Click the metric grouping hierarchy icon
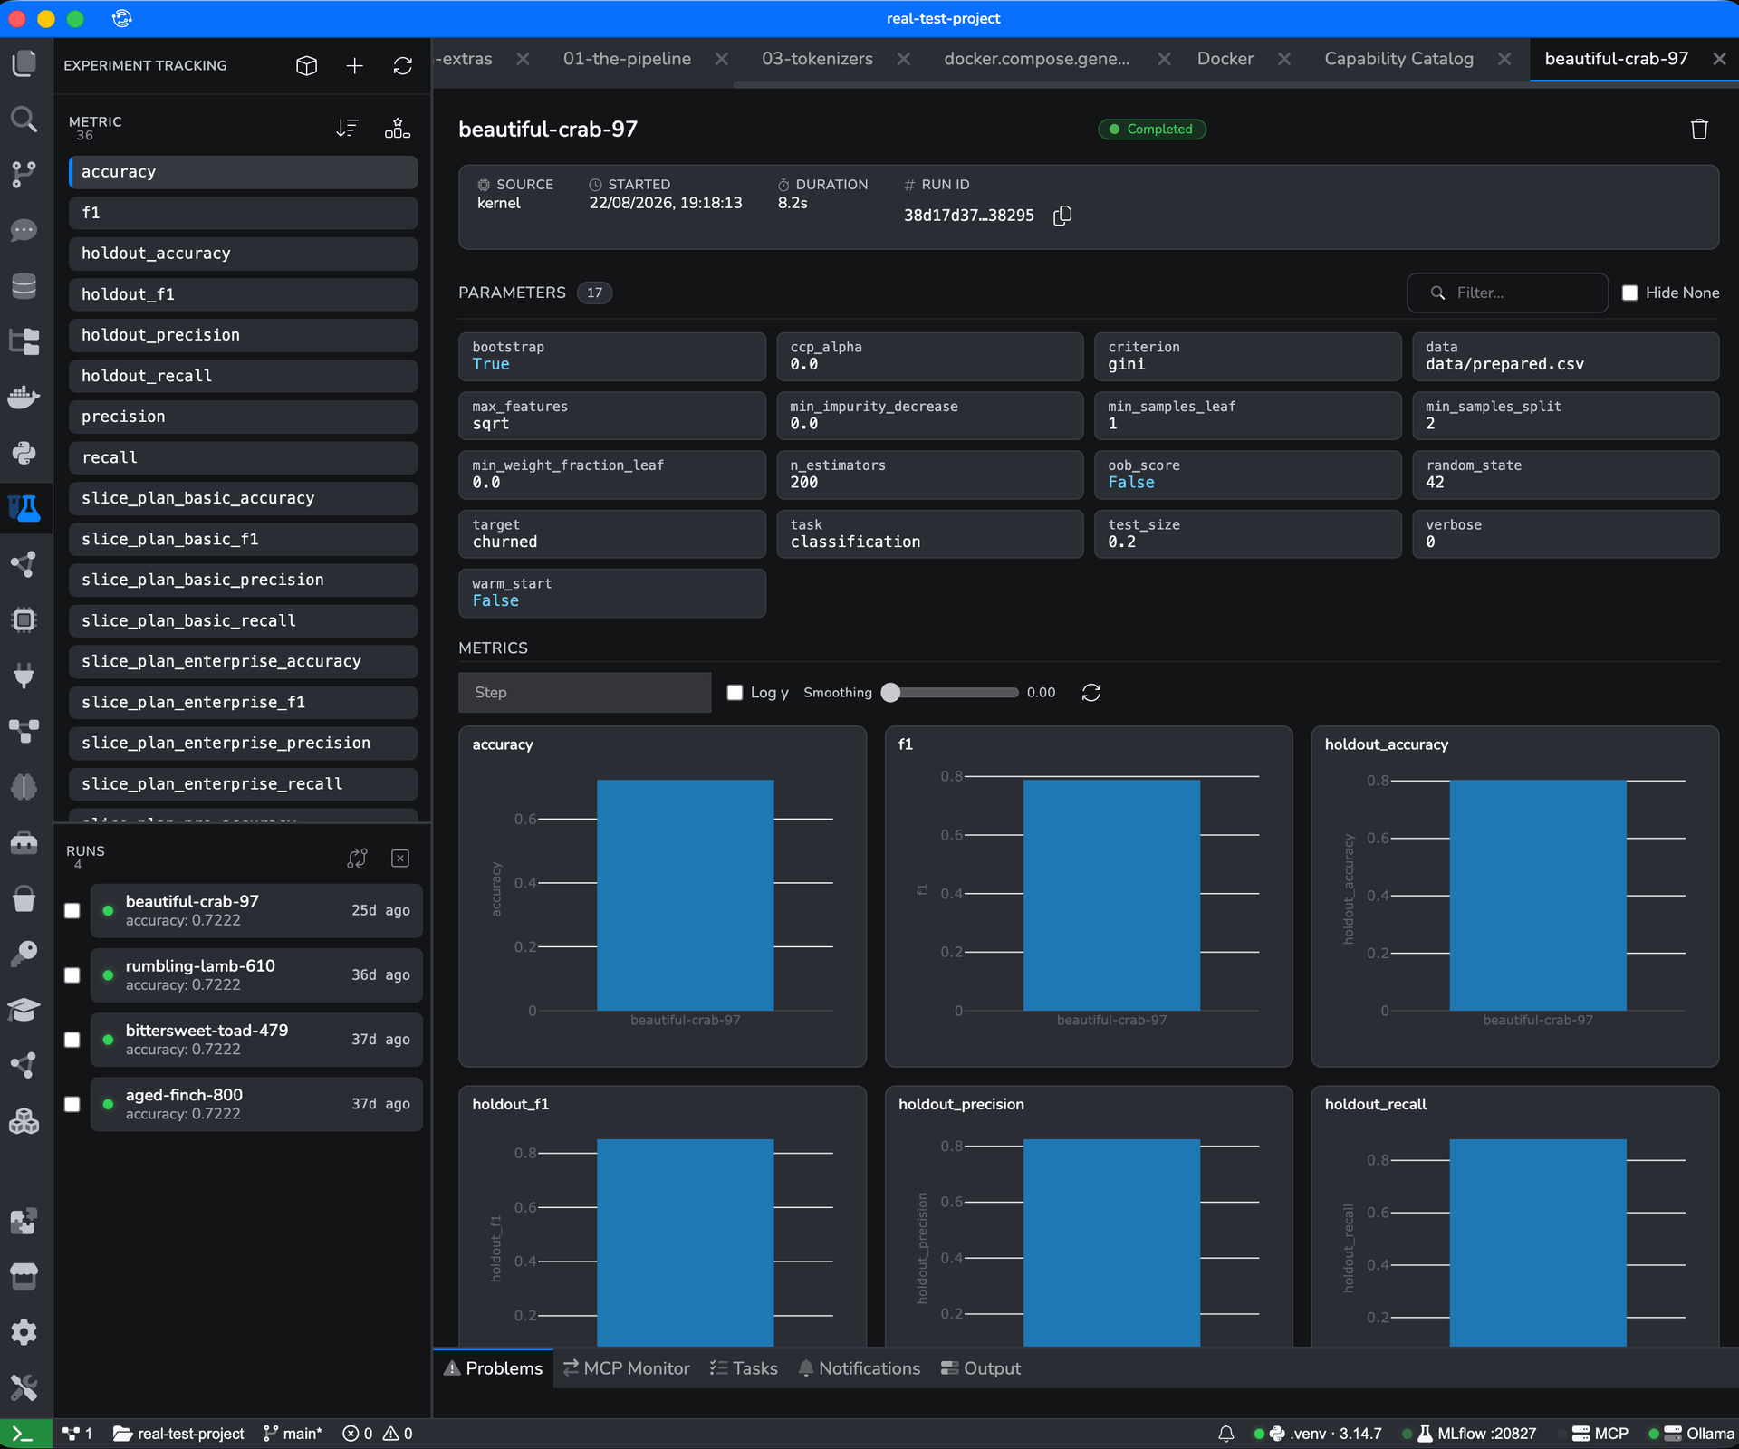The image size is (1739, 1449). point(397,129)
